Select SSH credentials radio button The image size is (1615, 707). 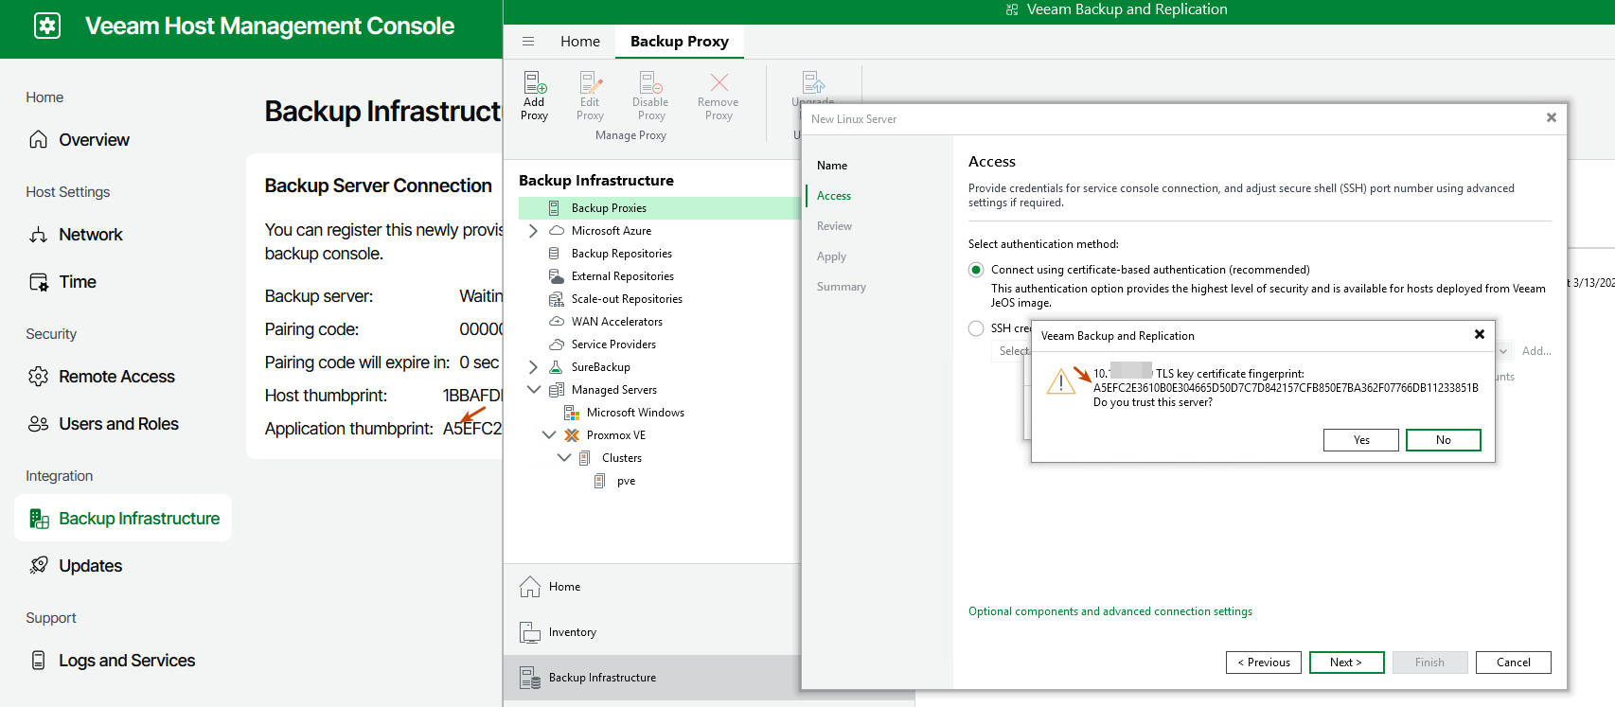coord(976,328)
